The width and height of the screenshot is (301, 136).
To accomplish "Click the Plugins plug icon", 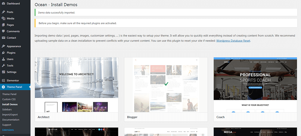I will click(x=3, y=53).
